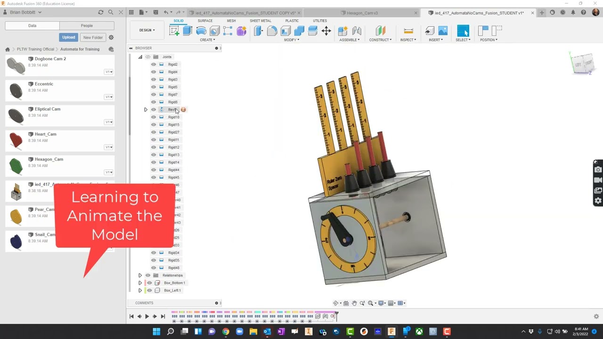Hide the Rigid27 joint
Image resolution: width=603 pixels, height=339 pixels.
[154, 132]
